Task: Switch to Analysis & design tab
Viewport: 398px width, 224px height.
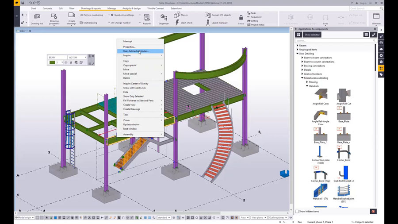Action: [x=131, y=8]
